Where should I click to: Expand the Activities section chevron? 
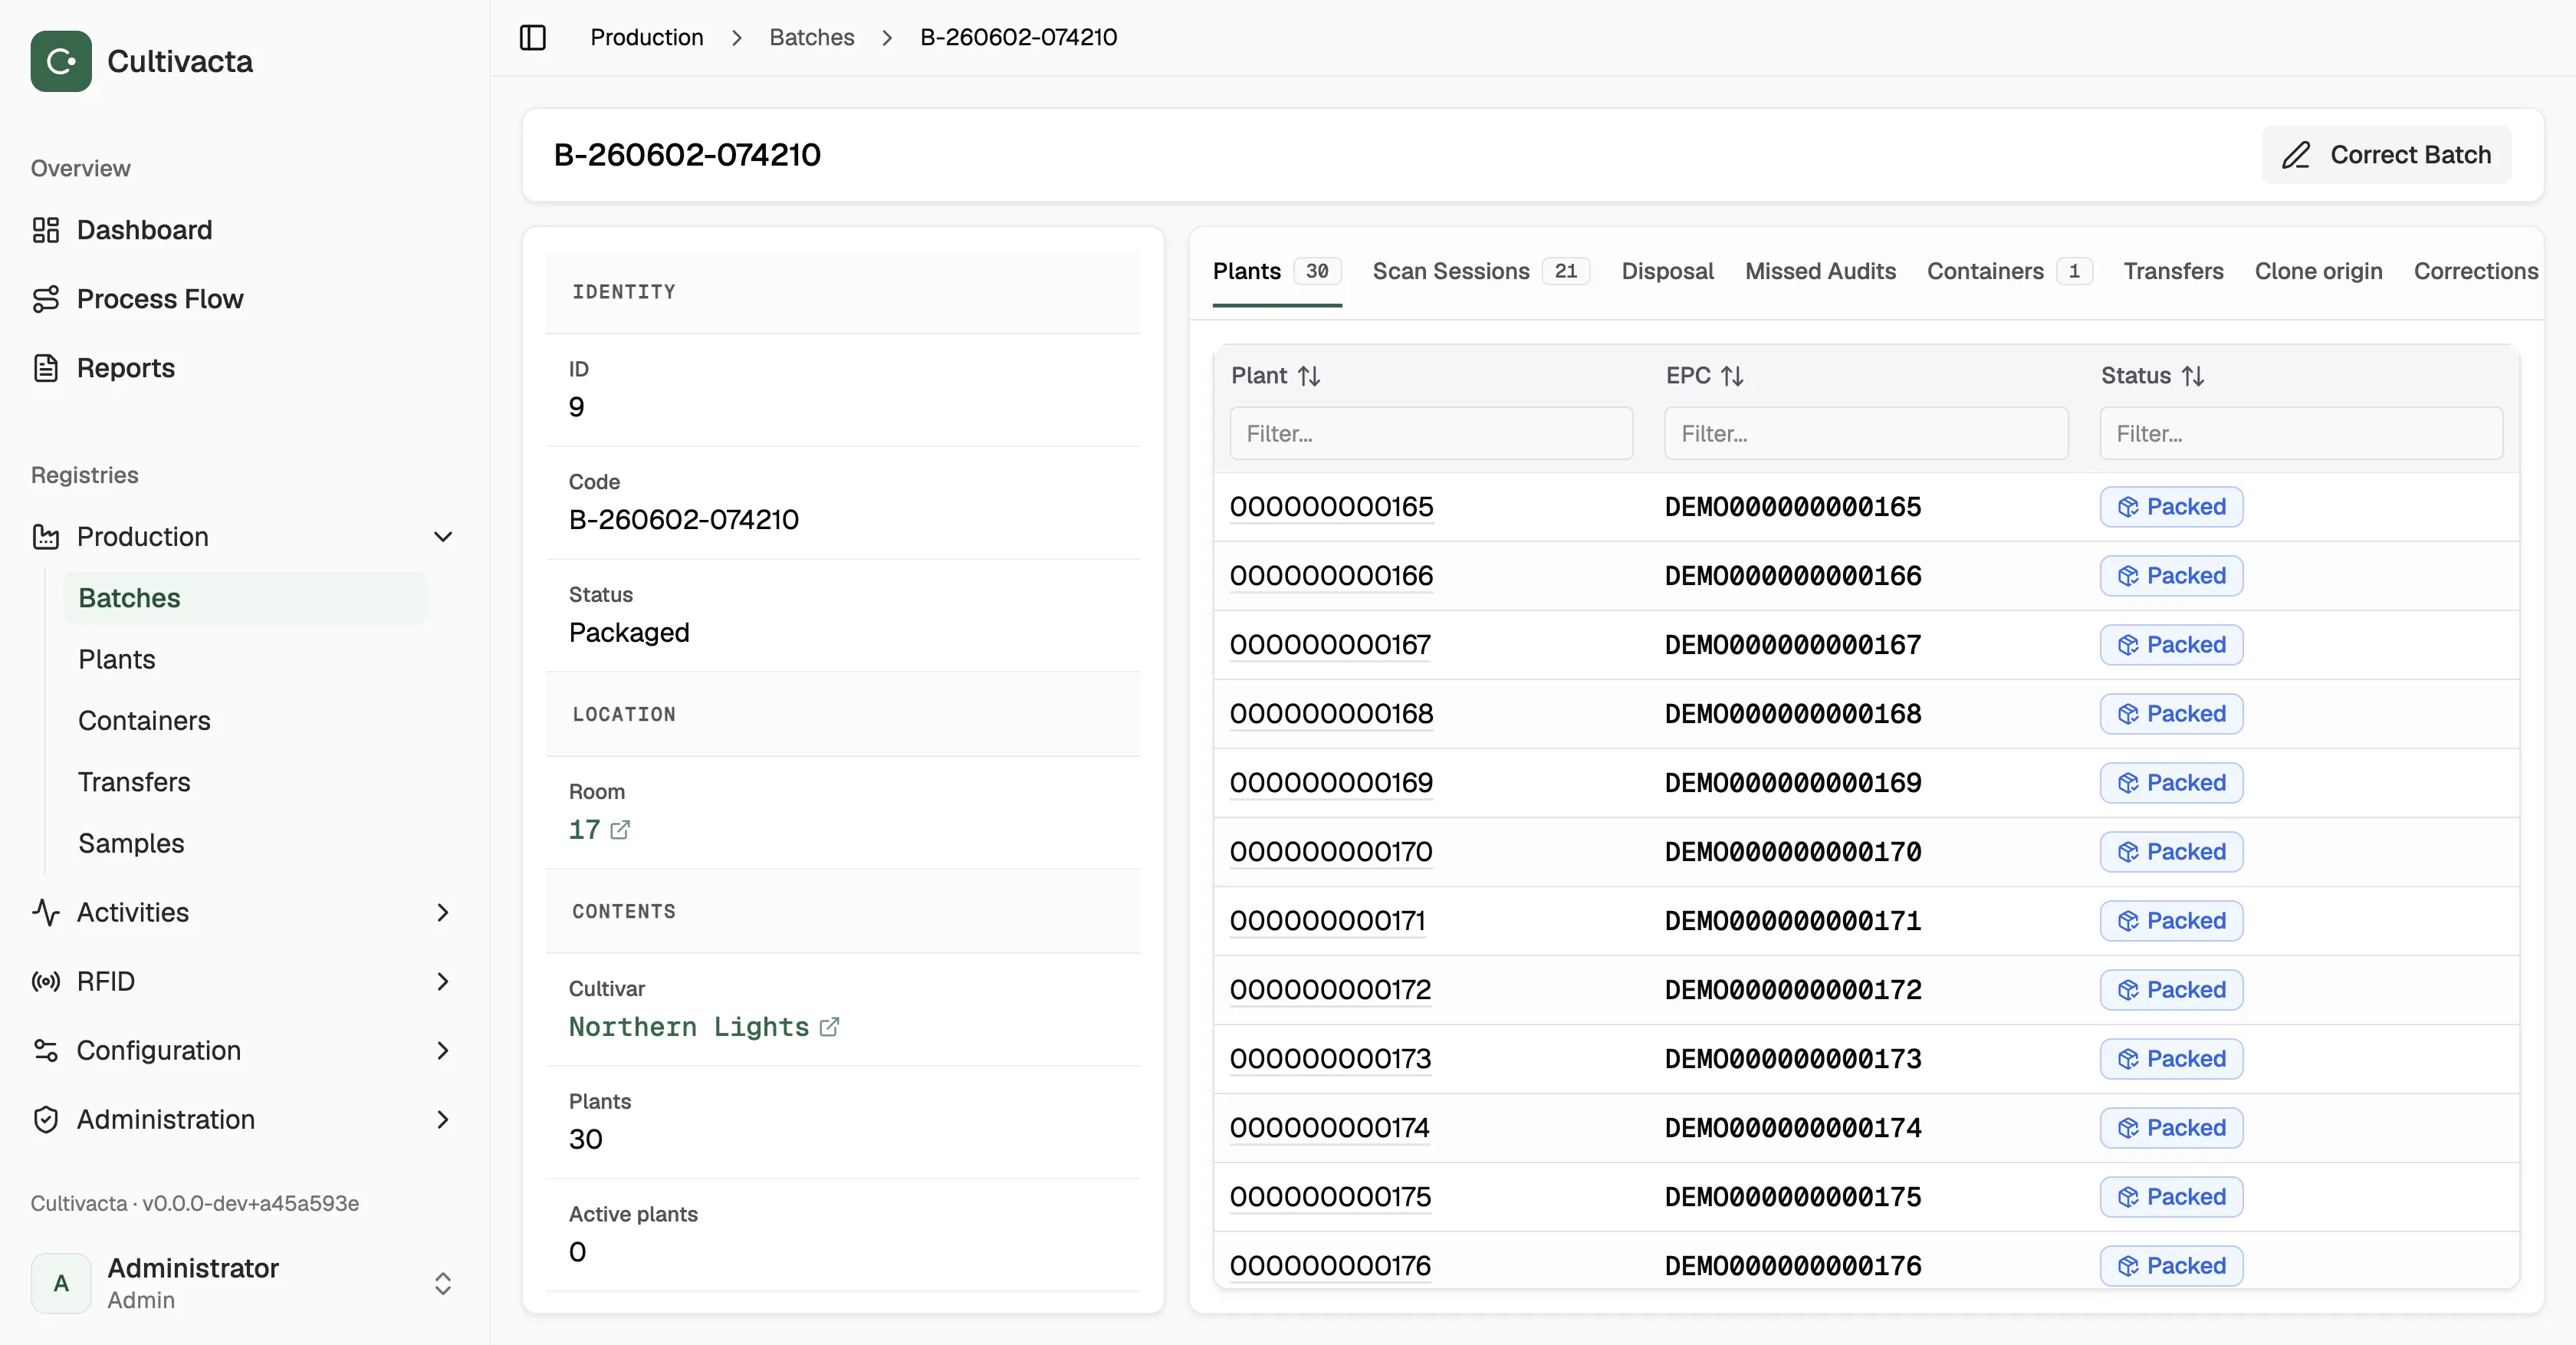(x=443, y=912)
